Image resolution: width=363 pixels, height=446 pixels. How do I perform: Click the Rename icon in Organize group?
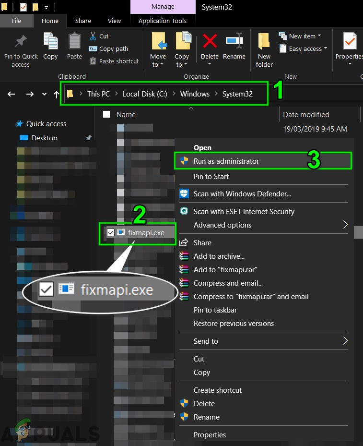tap(234, 41)
